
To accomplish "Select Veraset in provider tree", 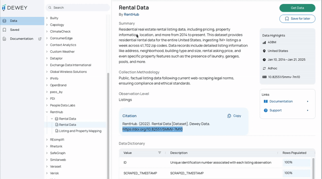I will pyautogui.click(x=56, y=167).
